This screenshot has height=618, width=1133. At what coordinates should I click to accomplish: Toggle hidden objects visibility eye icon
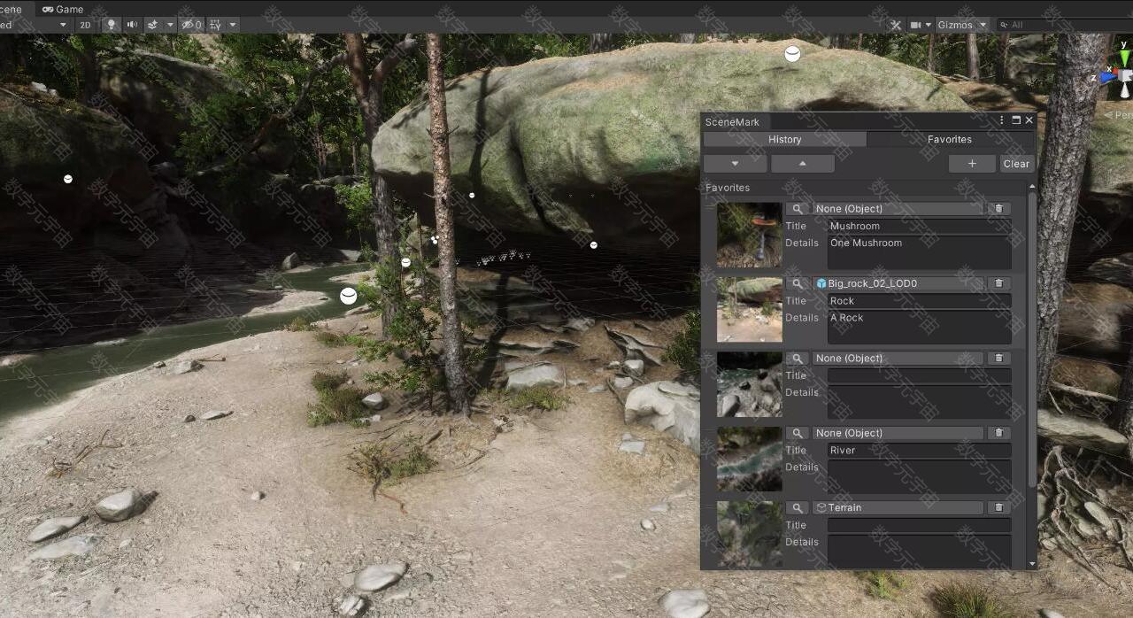191,25
